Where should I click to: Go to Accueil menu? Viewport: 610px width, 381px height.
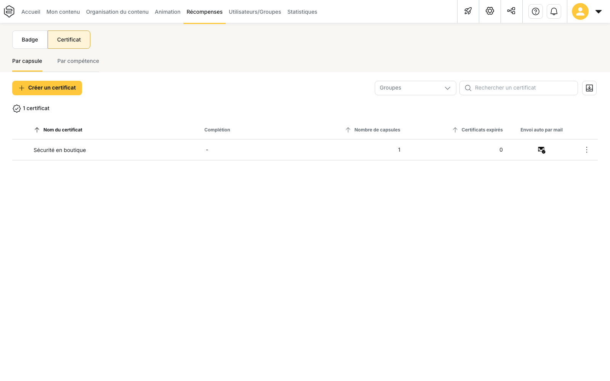[x=31, y=12]
